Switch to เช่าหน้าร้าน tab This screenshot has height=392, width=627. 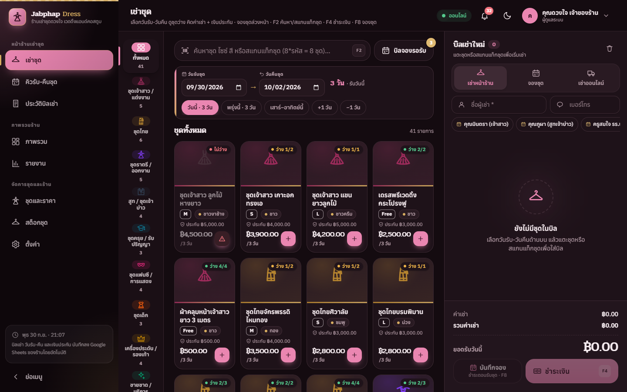coord(480,78)
